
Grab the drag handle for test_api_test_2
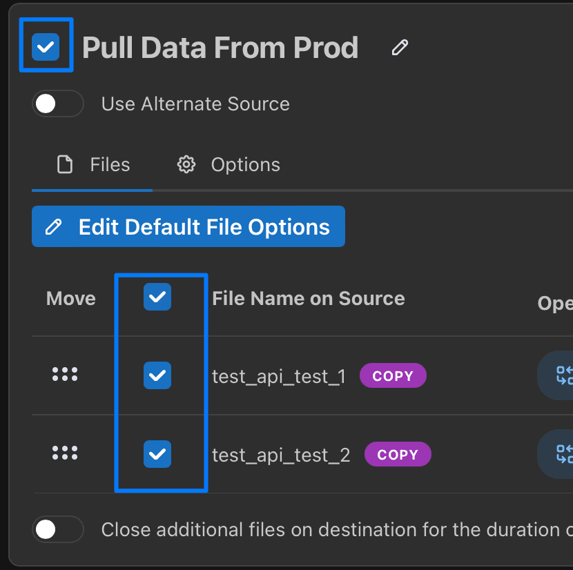coord(65,453)
